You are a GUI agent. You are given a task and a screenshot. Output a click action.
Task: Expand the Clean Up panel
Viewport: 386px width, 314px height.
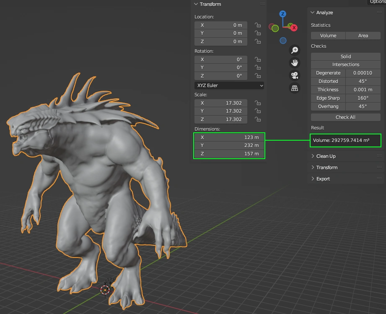(x=313, y=156)
